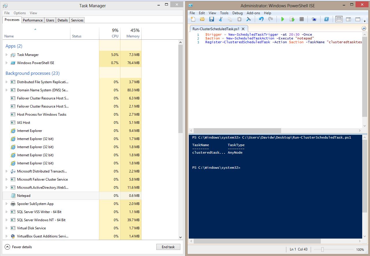
Task: Open the Debug menu in PowerShell ISE
Action: click(237, 13)
